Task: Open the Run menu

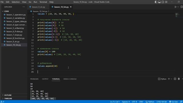Action: click(35, 2)
